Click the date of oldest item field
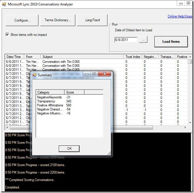Screen dimensions: 194x193 125,40
